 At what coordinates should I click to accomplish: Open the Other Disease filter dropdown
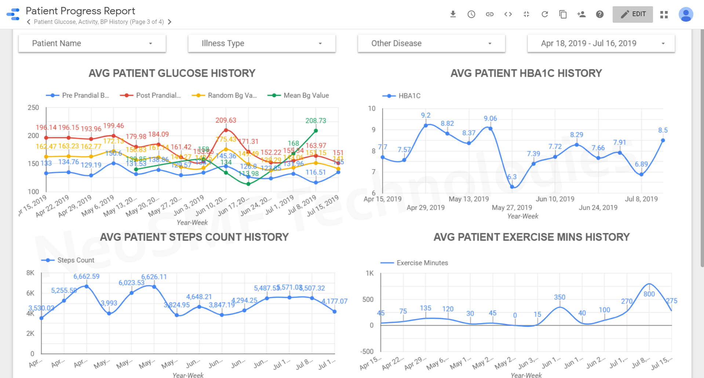431,43
